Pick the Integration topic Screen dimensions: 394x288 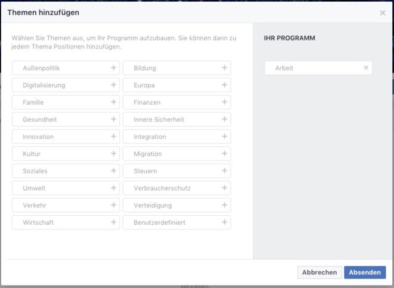(x=177, y=136)
